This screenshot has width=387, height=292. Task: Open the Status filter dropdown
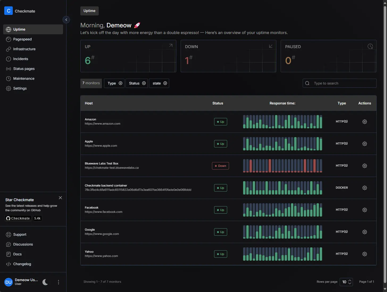coord(137,83)
